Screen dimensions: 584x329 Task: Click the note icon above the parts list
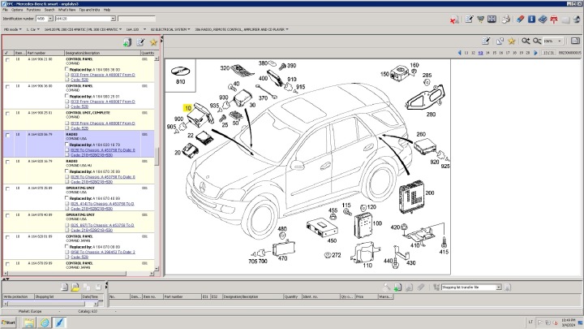pyautogui.click(x=140, y=42)
